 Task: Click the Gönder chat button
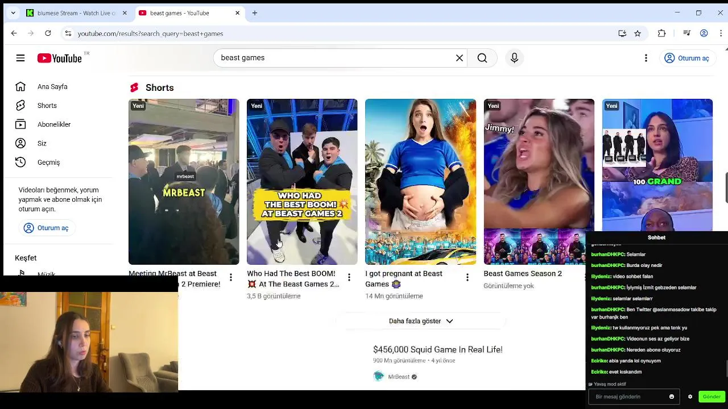click(712, 397)
